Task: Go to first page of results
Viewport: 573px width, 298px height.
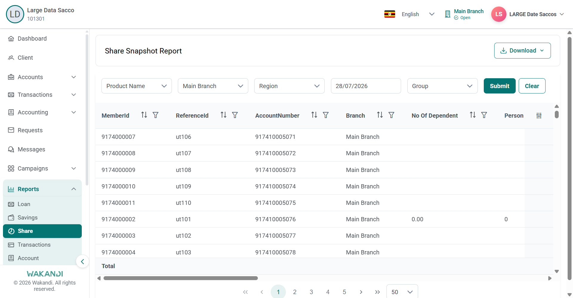Action: 245,292
